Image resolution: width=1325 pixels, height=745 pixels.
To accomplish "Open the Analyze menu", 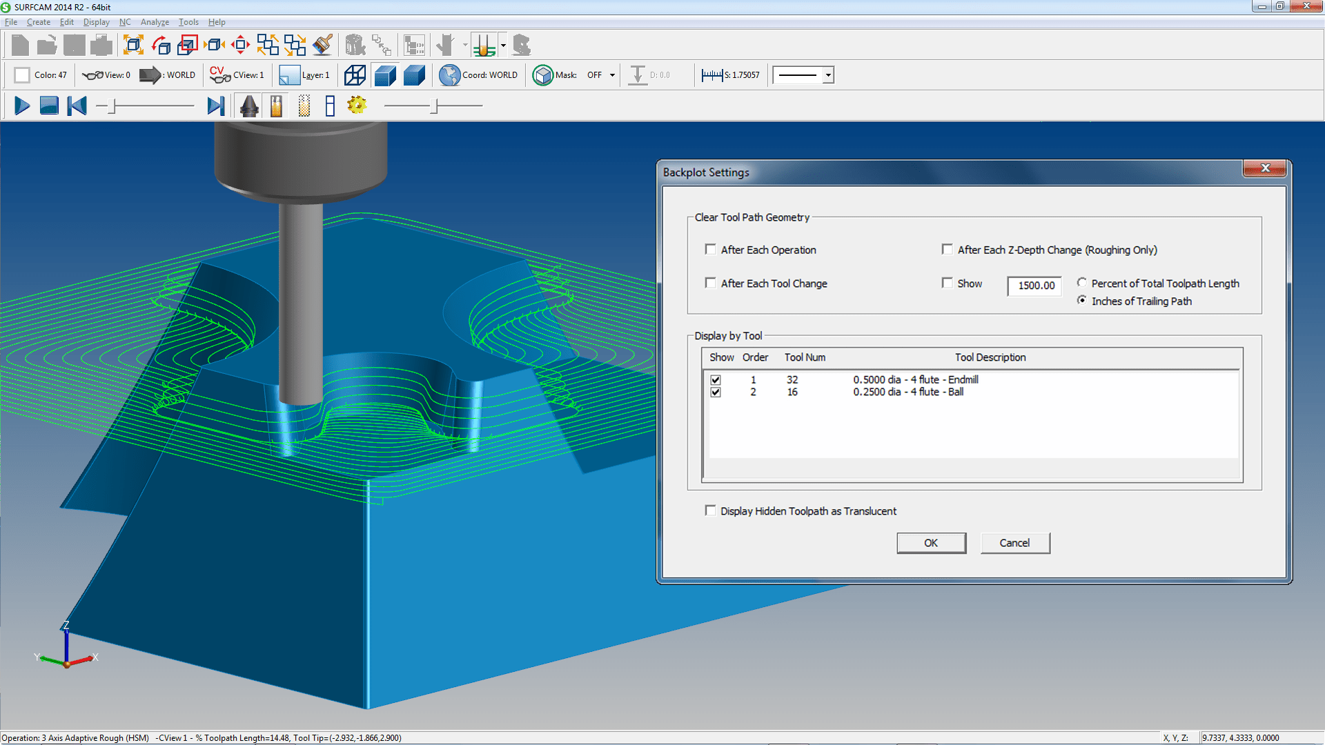I will (x=155, y=22).
